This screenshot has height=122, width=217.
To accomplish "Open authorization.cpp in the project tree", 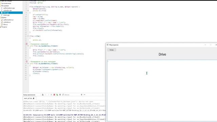I will click(x=9, y=8).
